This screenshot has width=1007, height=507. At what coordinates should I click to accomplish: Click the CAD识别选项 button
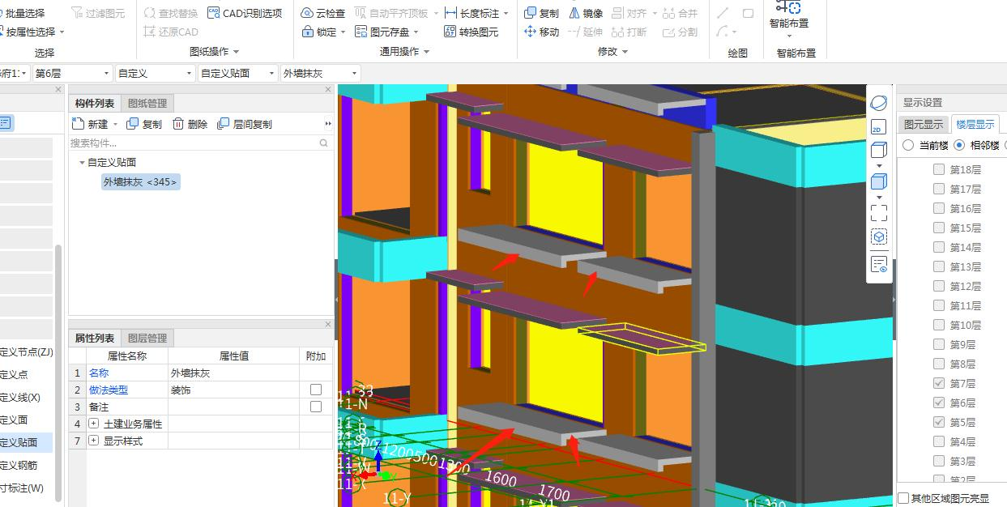point(245,13)
